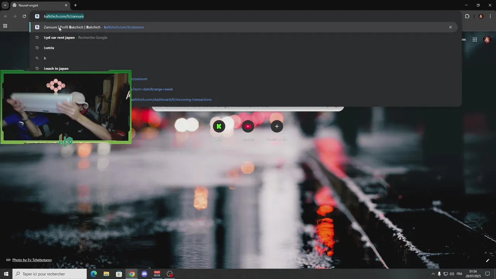Open the notification center icon
The width and height of the screenshot is (496, 279).
487,274
